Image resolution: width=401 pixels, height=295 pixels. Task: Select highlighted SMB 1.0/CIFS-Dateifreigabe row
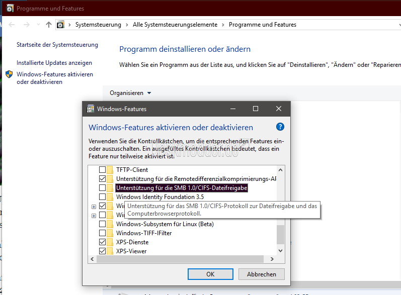(x=182, y=188)
